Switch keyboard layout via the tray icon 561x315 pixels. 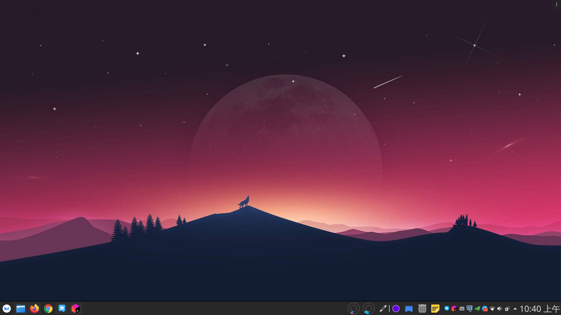[x=462, y=308]
